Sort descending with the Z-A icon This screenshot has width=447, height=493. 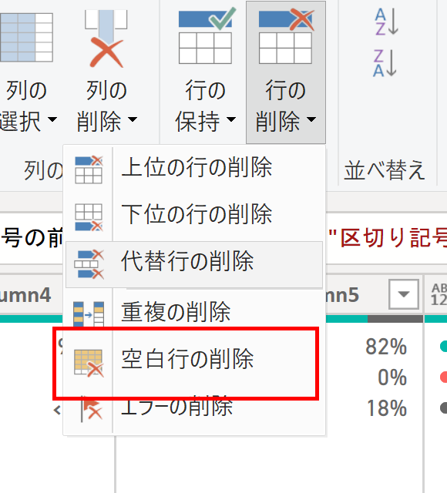coord(385,63)
